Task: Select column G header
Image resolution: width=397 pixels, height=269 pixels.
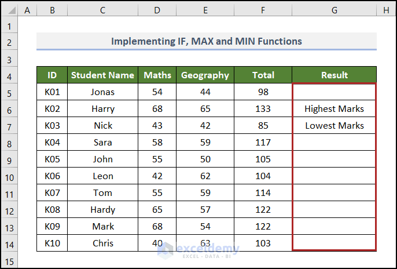Action: [334, 10]
